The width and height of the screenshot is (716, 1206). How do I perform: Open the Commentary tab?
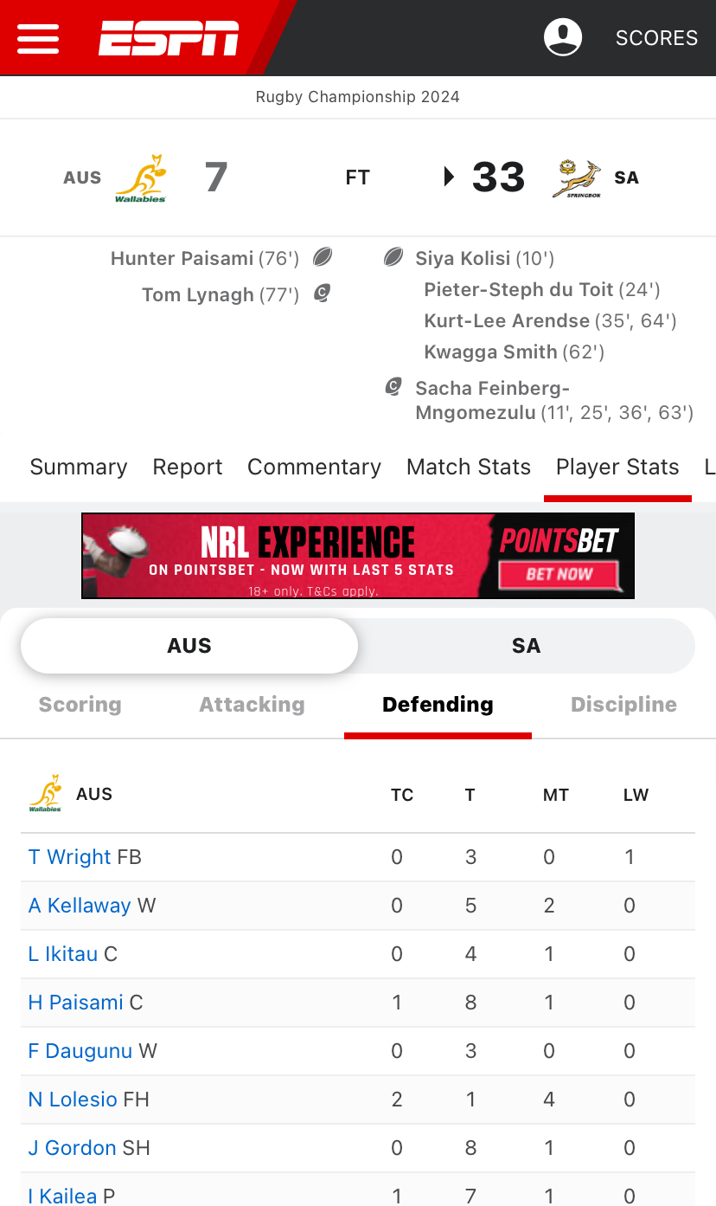(x=314, y=467)
